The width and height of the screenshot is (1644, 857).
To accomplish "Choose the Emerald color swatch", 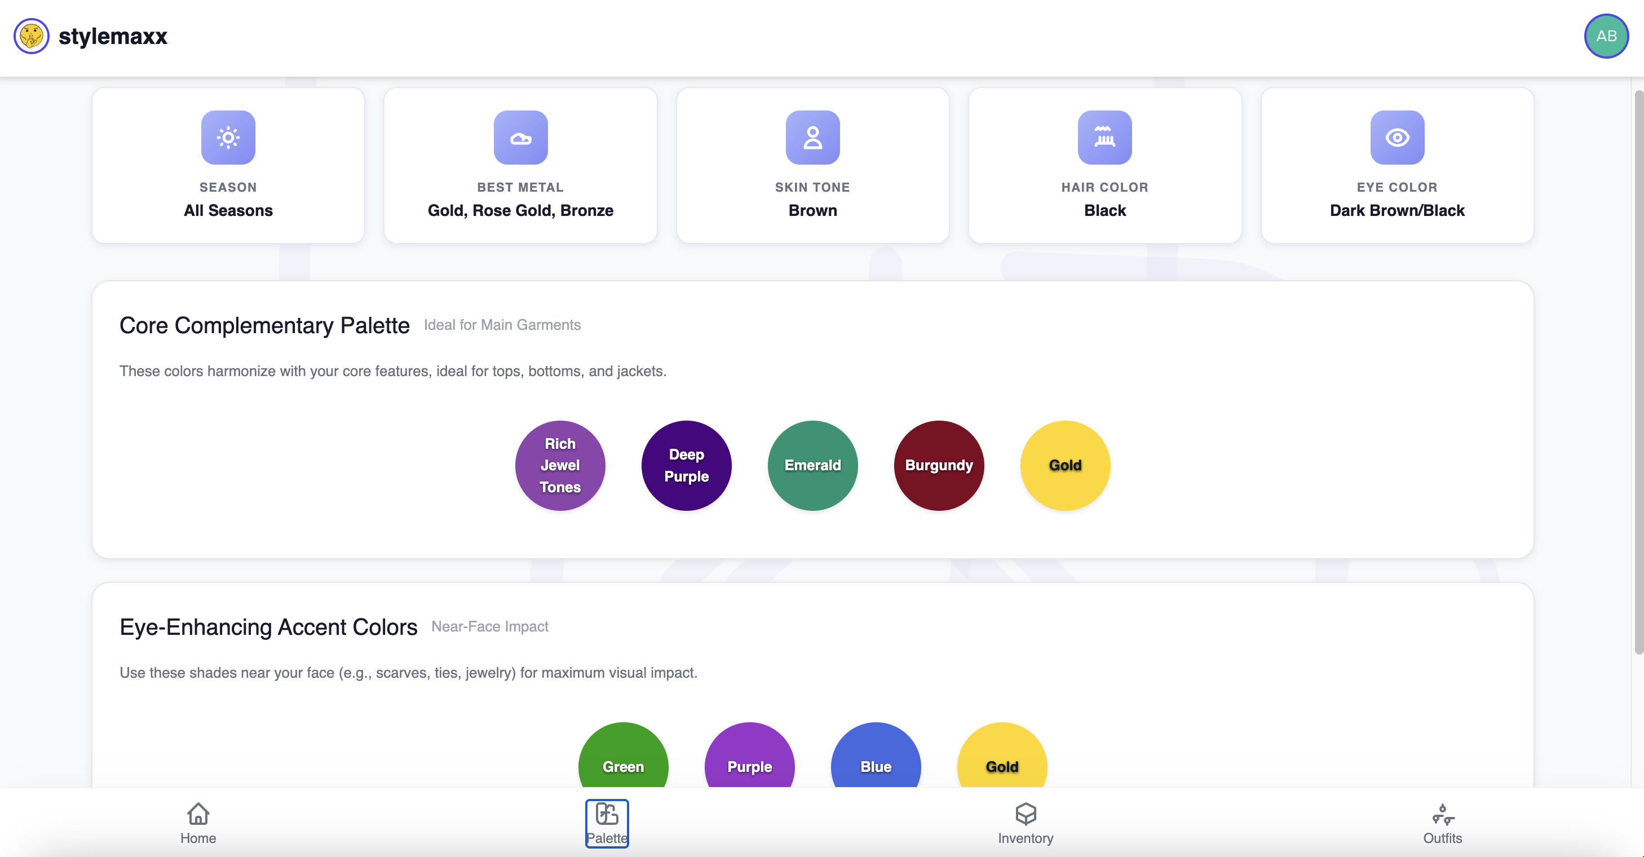I will pos(812,465).
